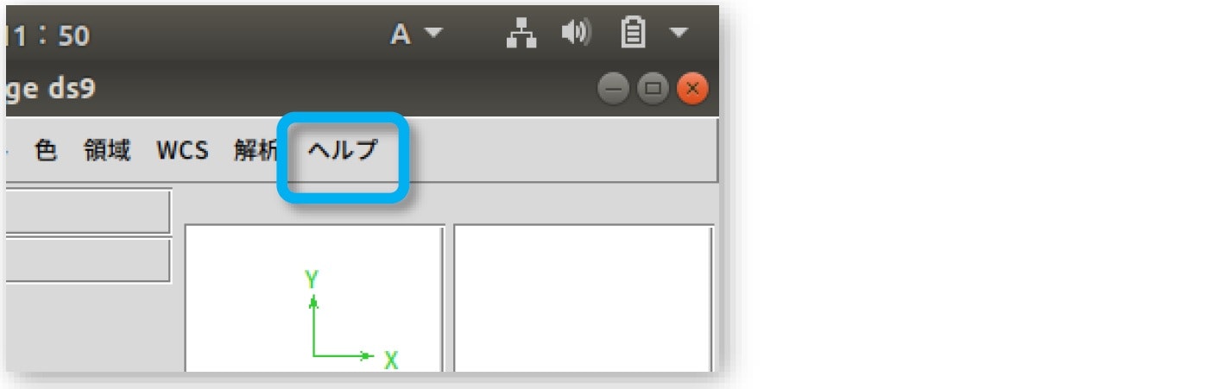This screenshot has width=1225, height=389.
Task: Expand the system menu arrow beside battery
Action: [679, 34]
